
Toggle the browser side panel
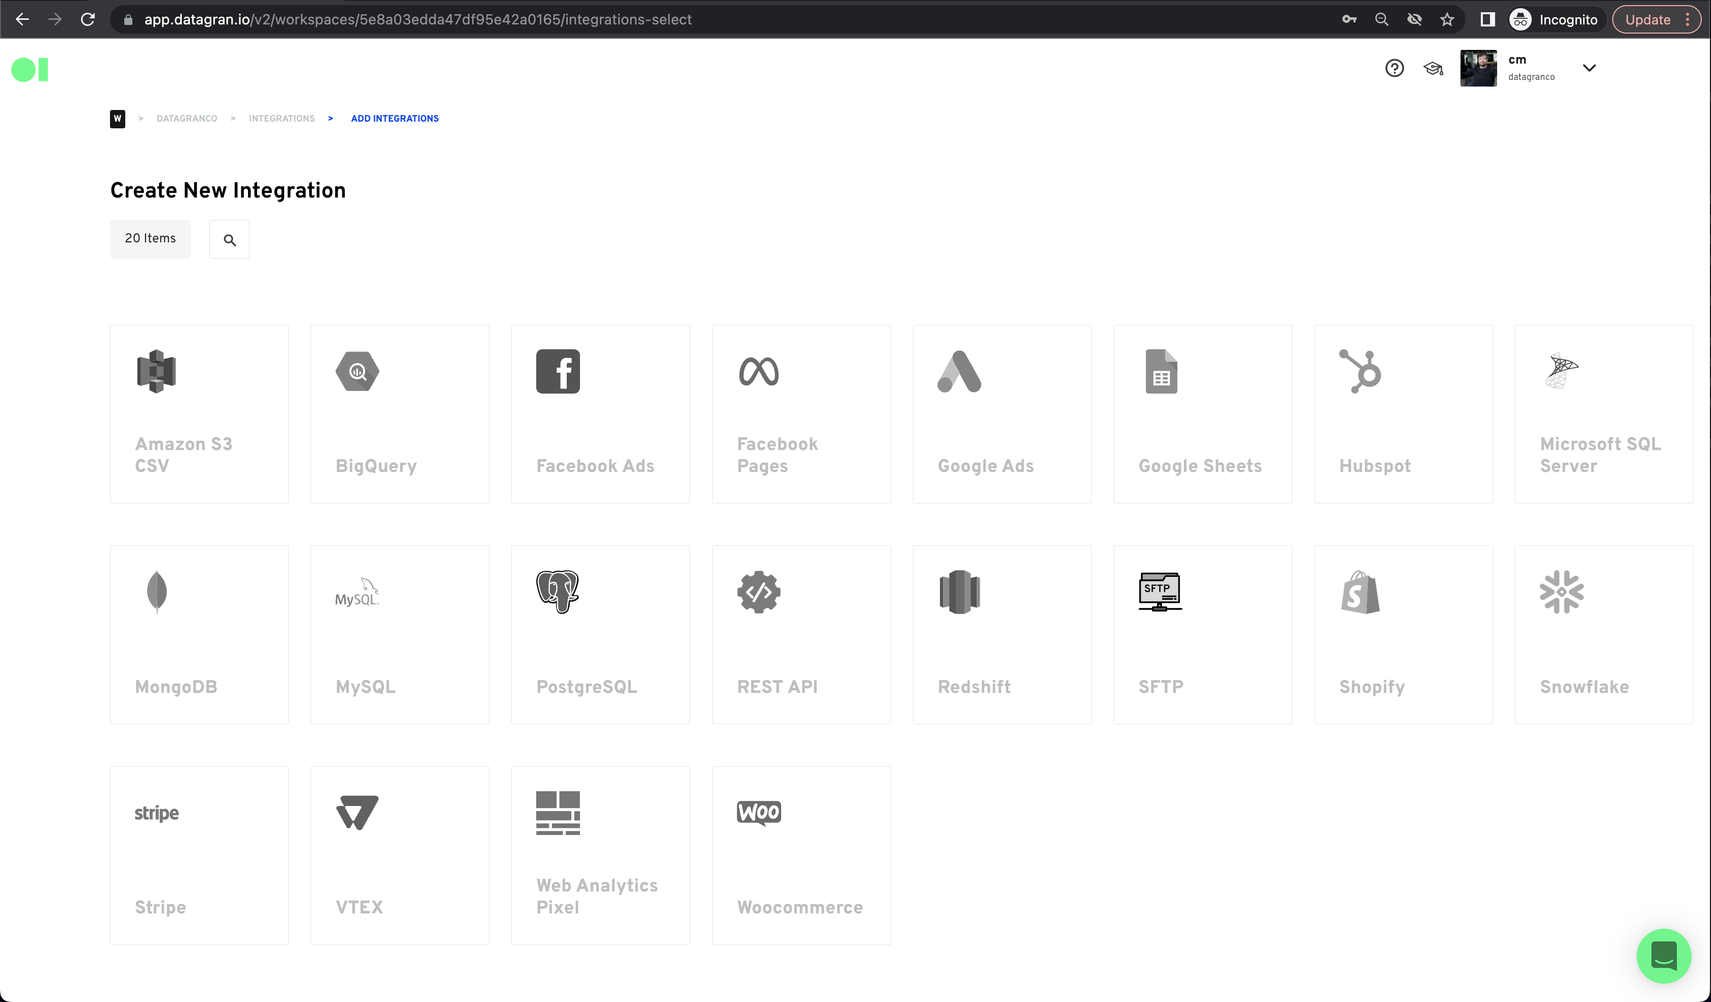(x=1487, y=20)
